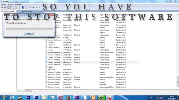This screenshot has height=100, width=179.
Task: Switch to the Étendu tab
Action: (x=20, y=91)
